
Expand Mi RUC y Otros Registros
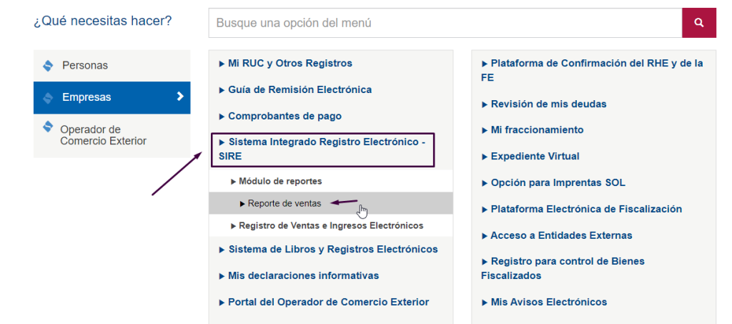tap(286, 63)
